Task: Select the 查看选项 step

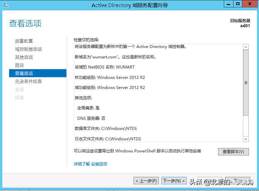Action: pyautogui.click(x=38, y=73)
